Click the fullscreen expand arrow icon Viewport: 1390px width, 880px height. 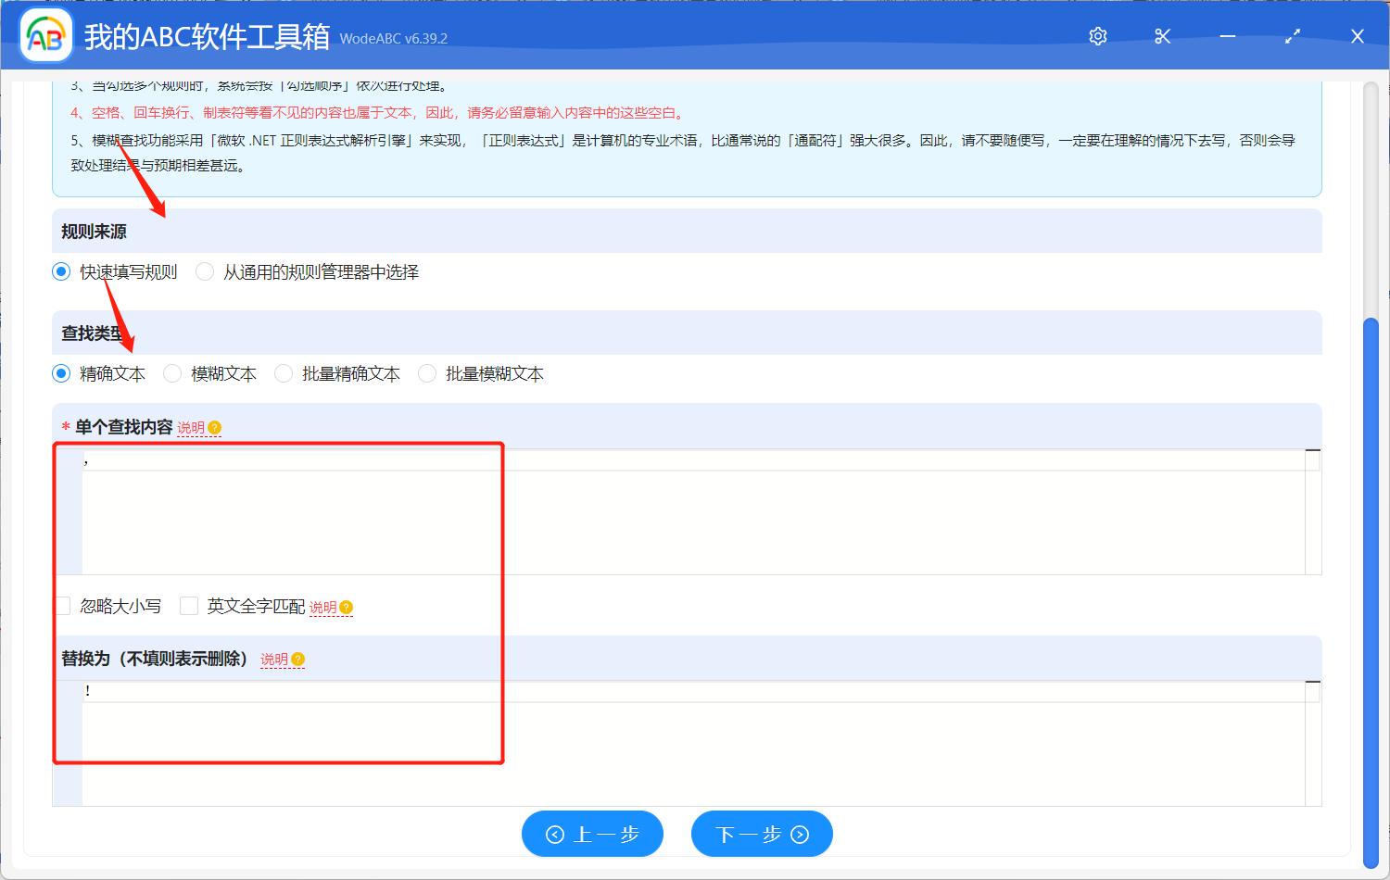[1292, 36]
